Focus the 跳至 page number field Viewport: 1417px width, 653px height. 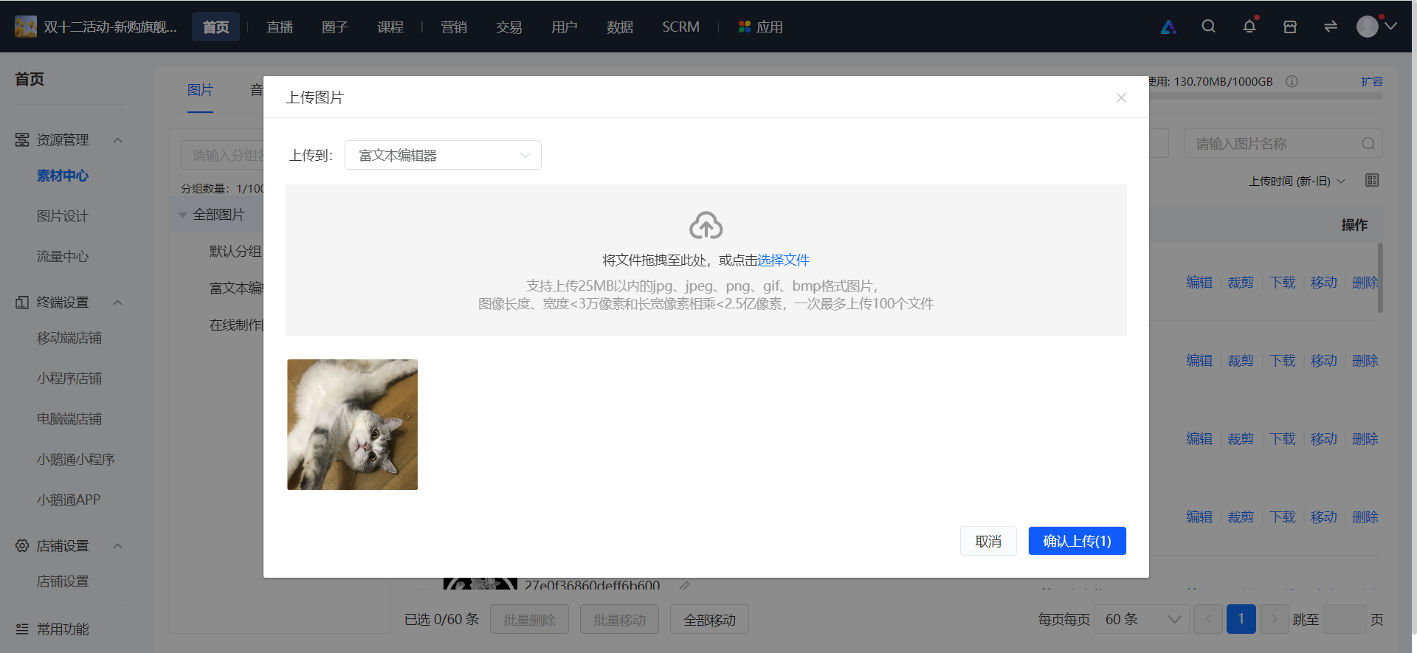(x=1344, y=619)
